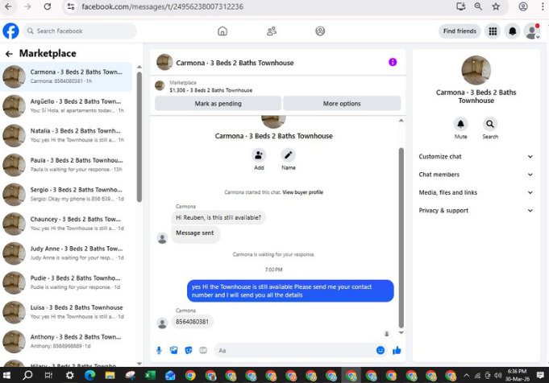Show hidden system tray icons chevron
This screenshot has width=549, height=383.
(x=467, y=376)
